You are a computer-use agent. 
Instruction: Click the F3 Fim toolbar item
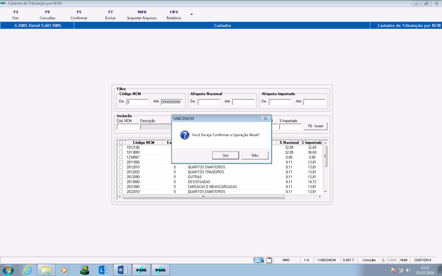point(16,15)
